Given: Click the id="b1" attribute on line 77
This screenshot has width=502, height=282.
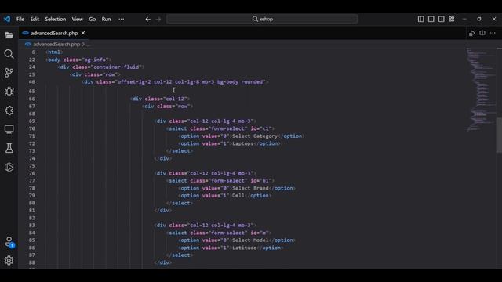Looking at the screenshot, I should 261,181.
